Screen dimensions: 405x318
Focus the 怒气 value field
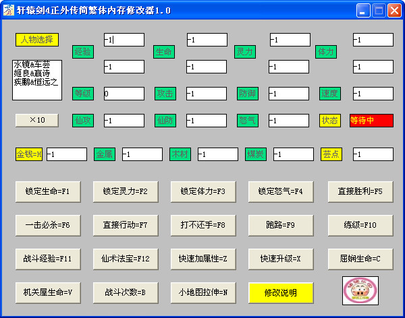coord(289,121)
